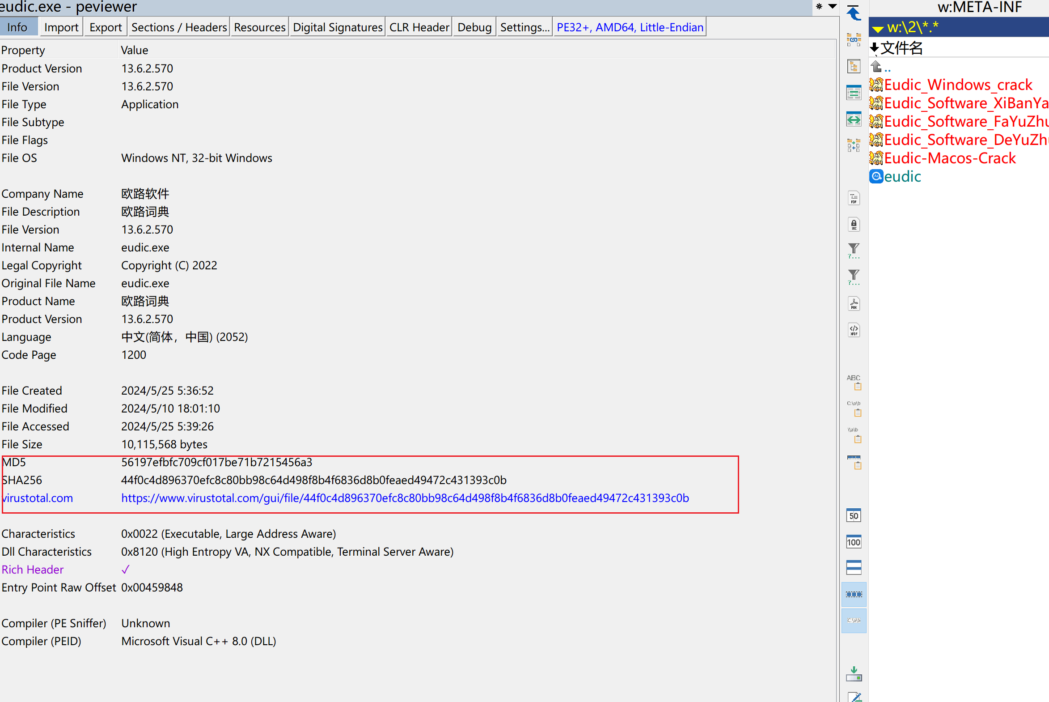The height and width of the screenshot is (702, 1049).
Task: Click the copy columns clipboard icon
Action: [854, 462]
